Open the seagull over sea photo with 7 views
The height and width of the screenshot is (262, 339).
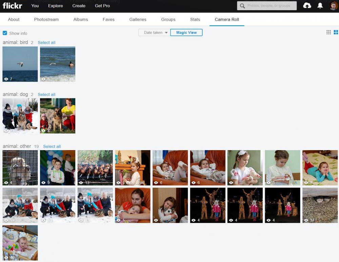20,64
